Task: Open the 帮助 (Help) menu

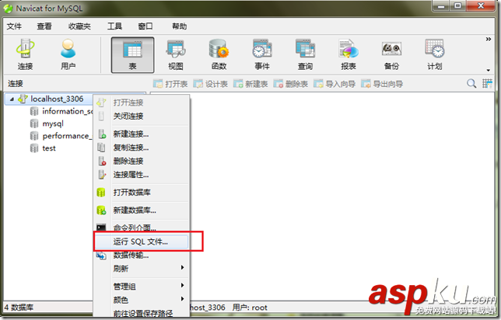Action: (179, 26)
